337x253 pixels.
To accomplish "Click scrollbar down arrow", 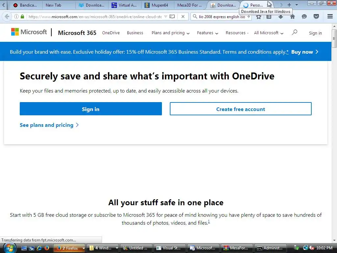I will pyautogui.click(x=334, y=240).
